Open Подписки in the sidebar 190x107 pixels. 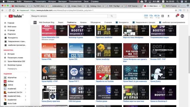coord(12,34)
